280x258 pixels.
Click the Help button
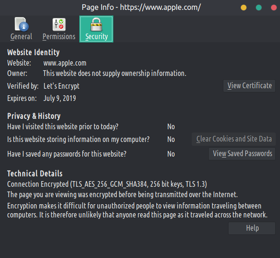252,228
